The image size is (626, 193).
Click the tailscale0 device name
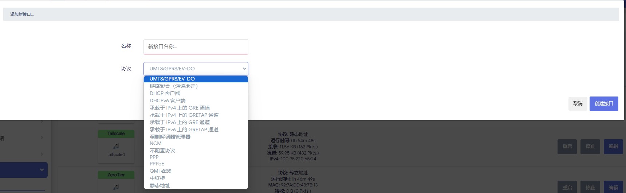tap(116, 155)
